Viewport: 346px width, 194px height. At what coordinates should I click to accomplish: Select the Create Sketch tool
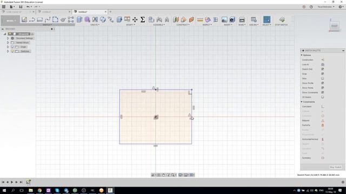coord(24,19)
